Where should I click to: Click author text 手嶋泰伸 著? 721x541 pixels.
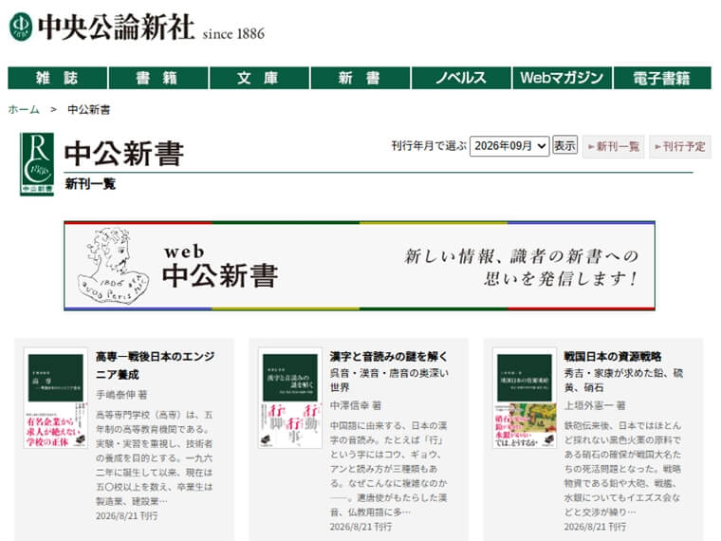point(121,395)
